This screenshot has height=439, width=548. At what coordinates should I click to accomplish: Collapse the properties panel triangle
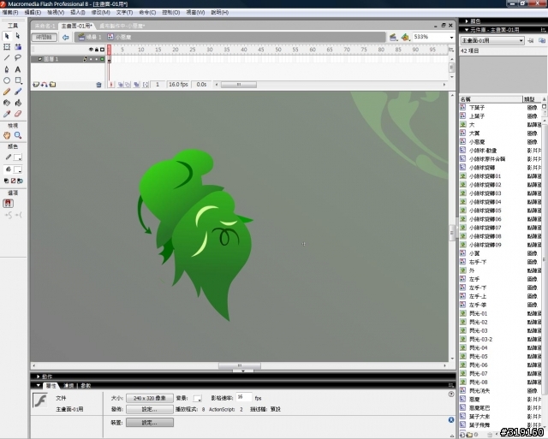[x=38, y=386]
